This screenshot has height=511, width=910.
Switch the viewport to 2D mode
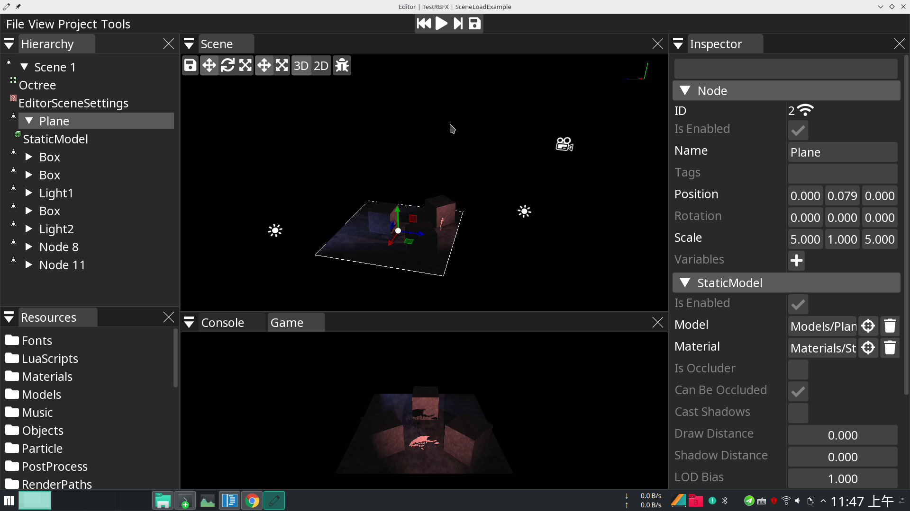point(321,65)
